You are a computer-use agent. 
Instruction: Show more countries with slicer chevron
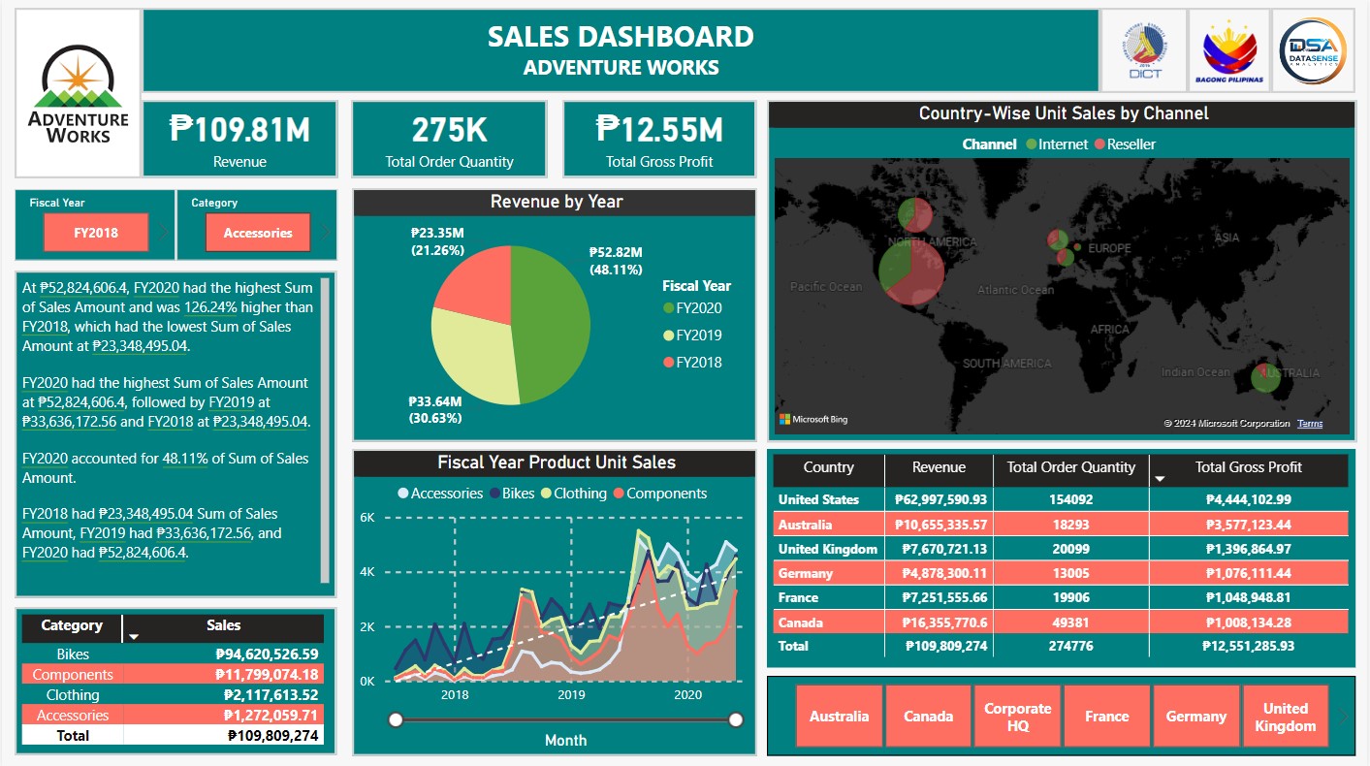[x=1343, y=717]
